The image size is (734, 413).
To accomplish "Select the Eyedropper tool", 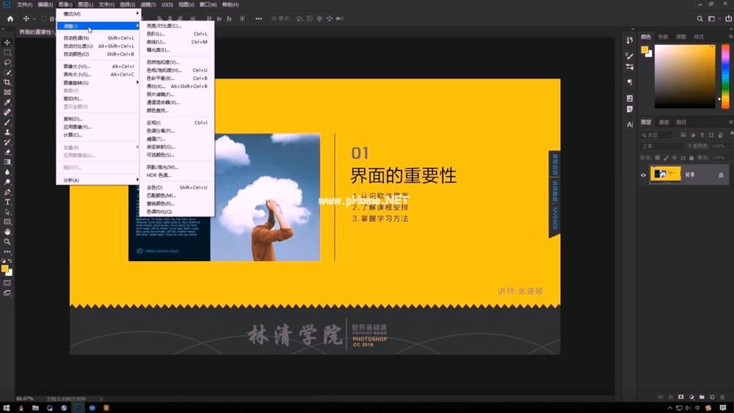I will pos(7,103).
